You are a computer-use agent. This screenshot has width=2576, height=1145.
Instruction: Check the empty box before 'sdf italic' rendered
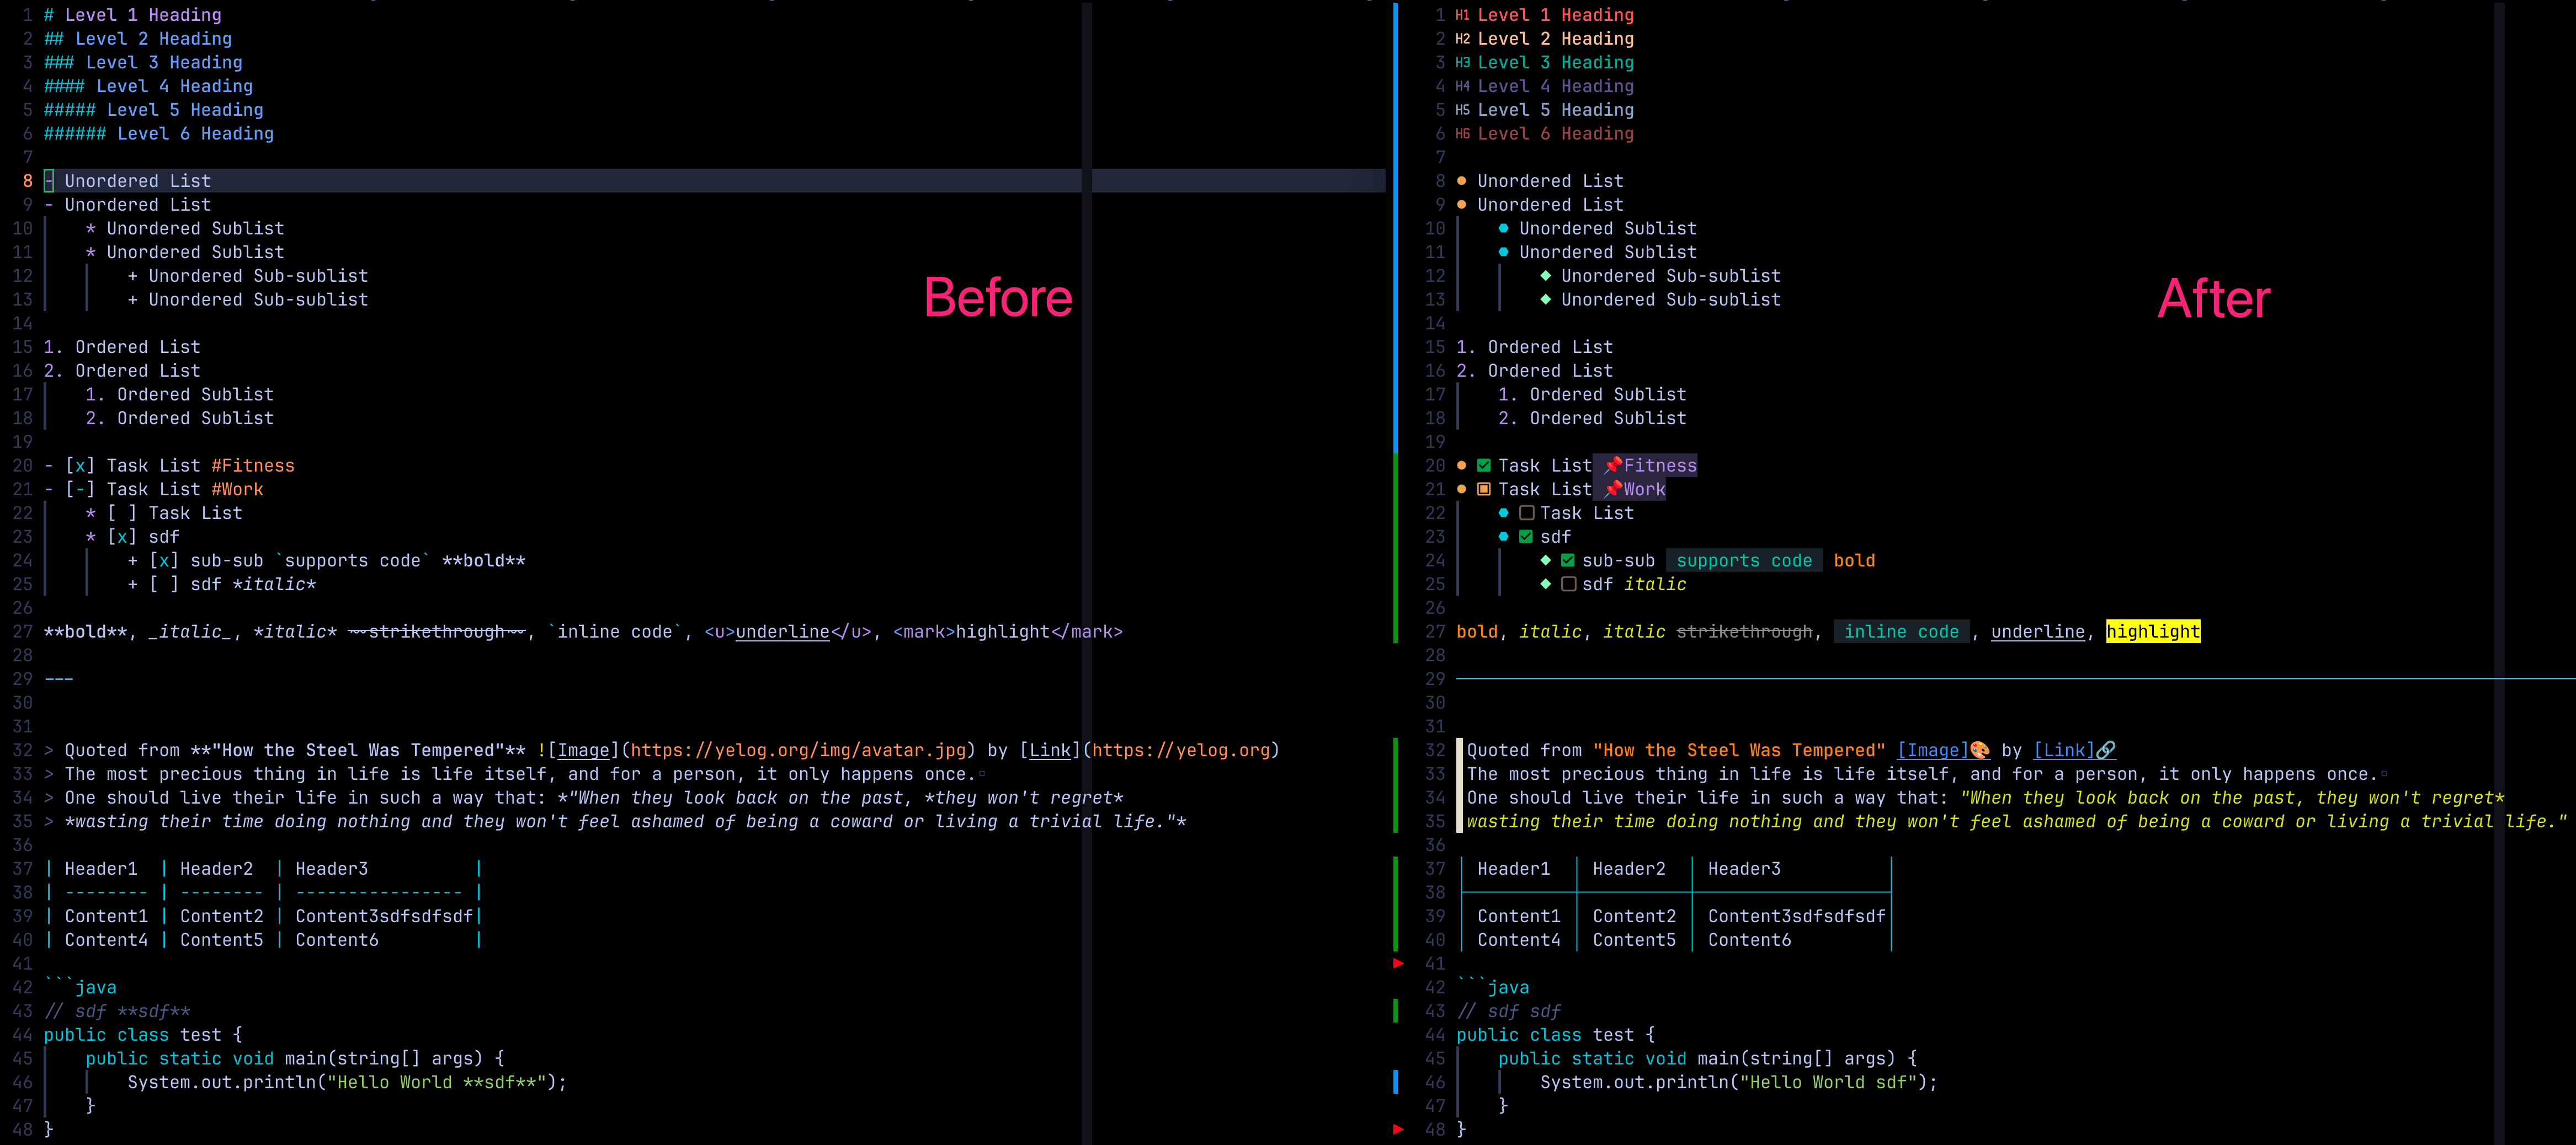pos(1568,585)
